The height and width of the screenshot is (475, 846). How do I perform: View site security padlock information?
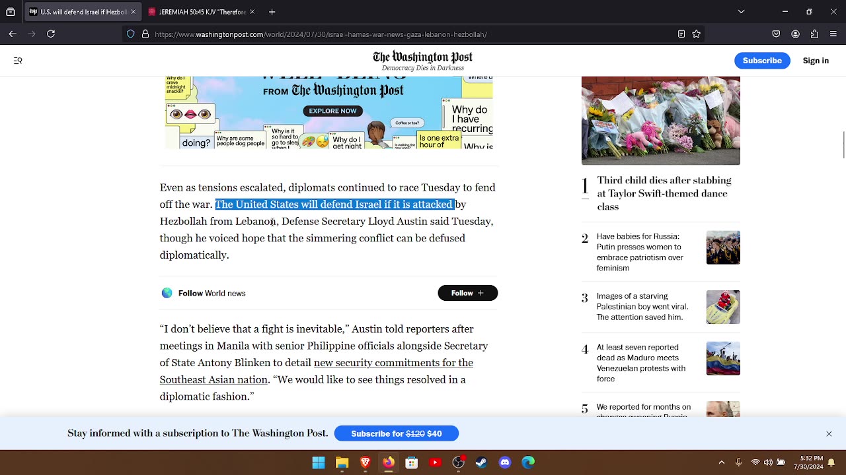point(145,34)
